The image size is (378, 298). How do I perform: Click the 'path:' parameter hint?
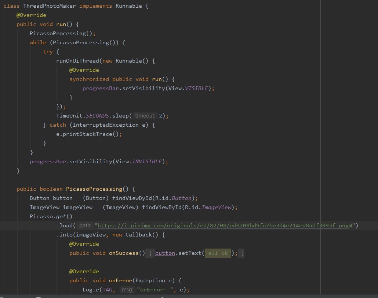pos(85,226)
